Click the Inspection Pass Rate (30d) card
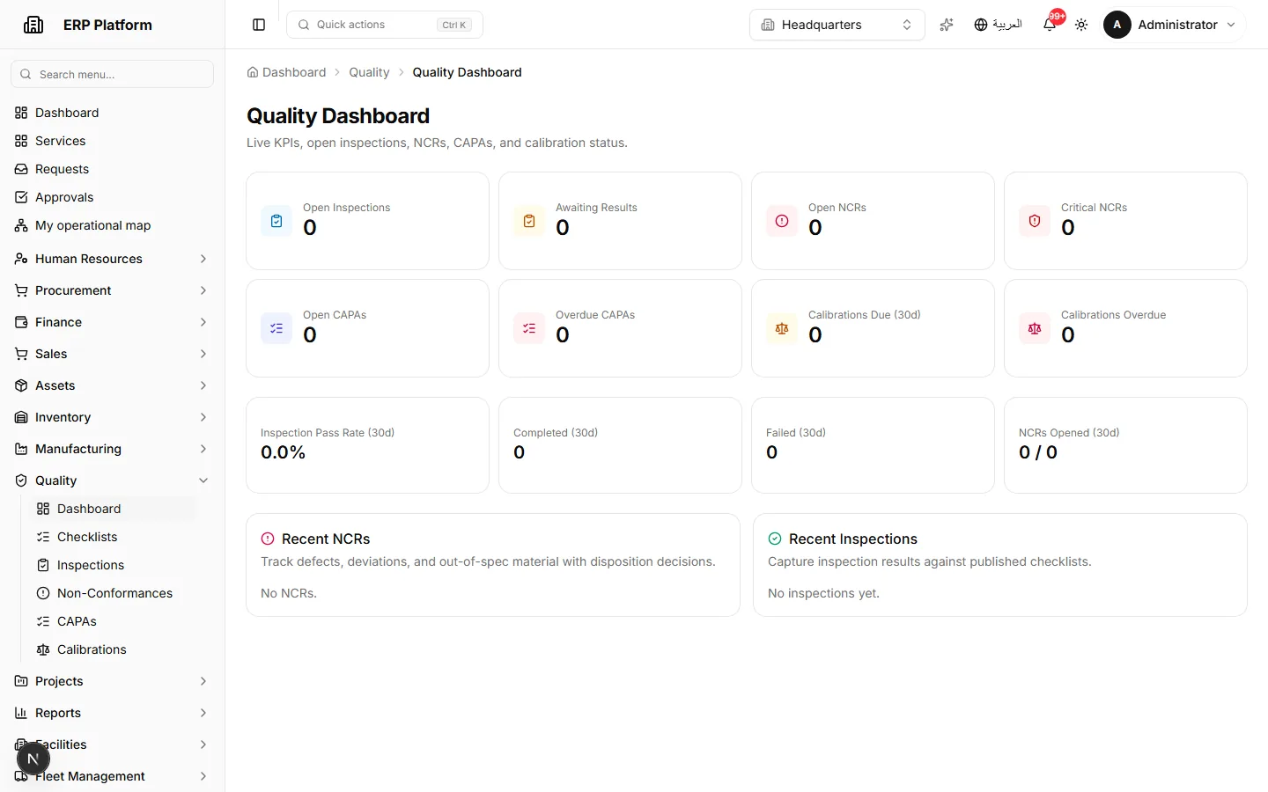 [x=367, y=445]
